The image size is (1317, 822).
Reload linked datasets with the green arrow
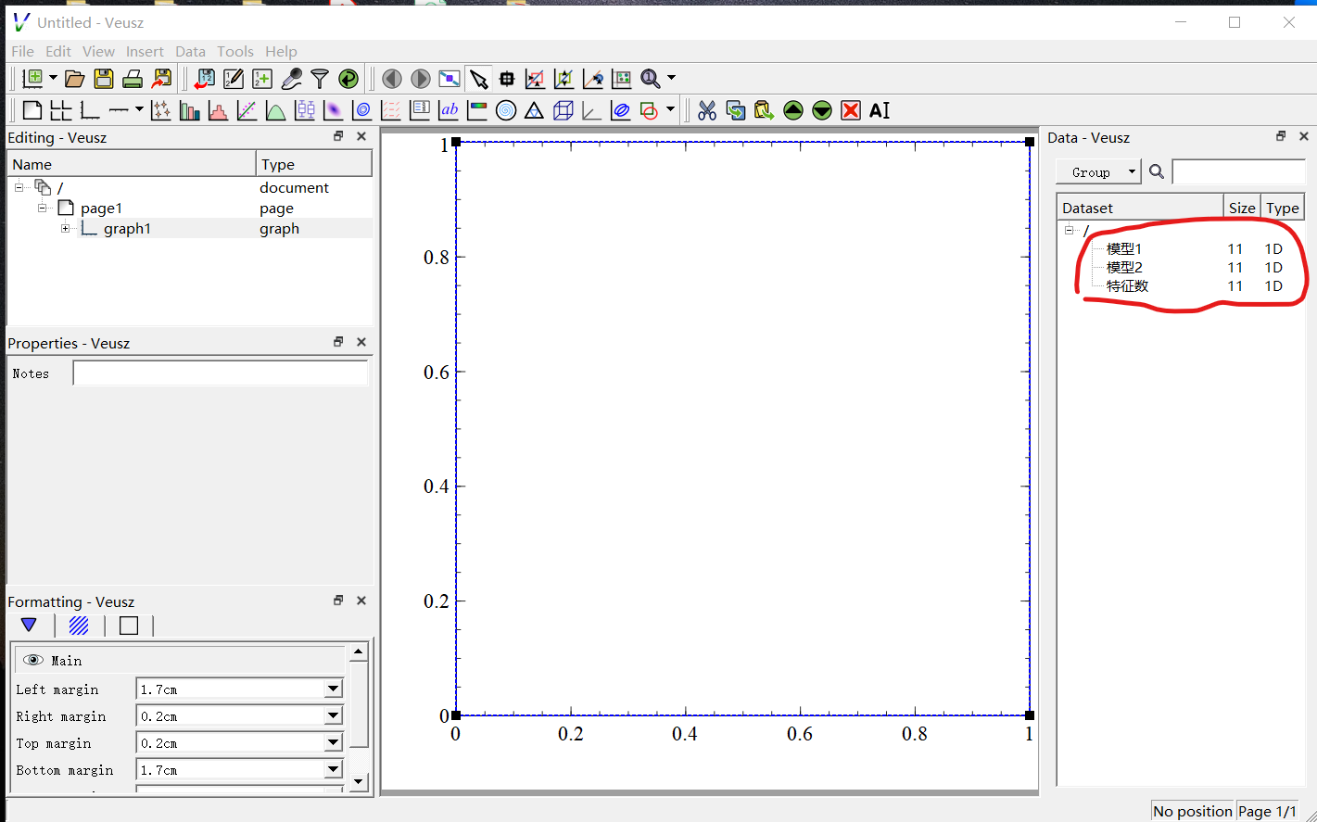[x=348, y=79]
